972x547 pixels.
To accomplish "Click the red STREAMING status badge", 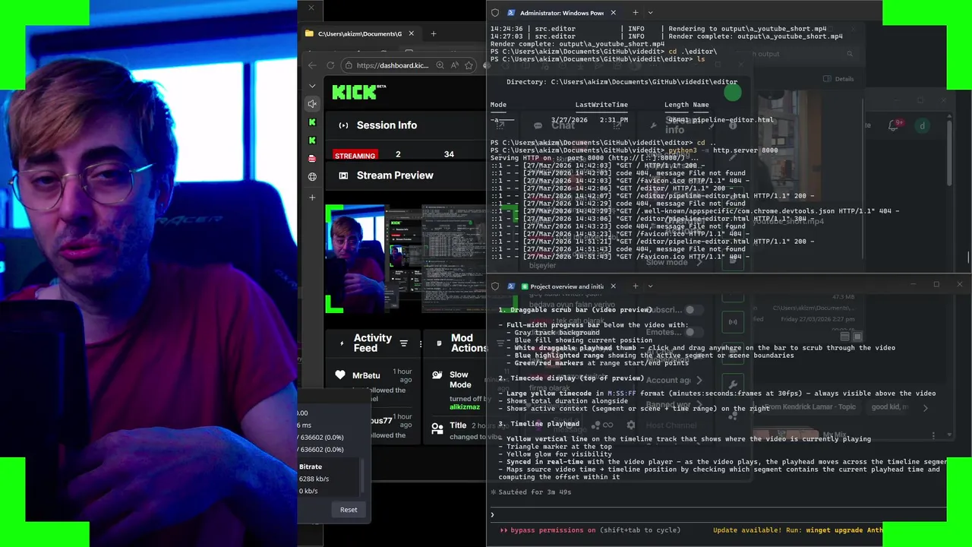I will (x=355, y=155).
